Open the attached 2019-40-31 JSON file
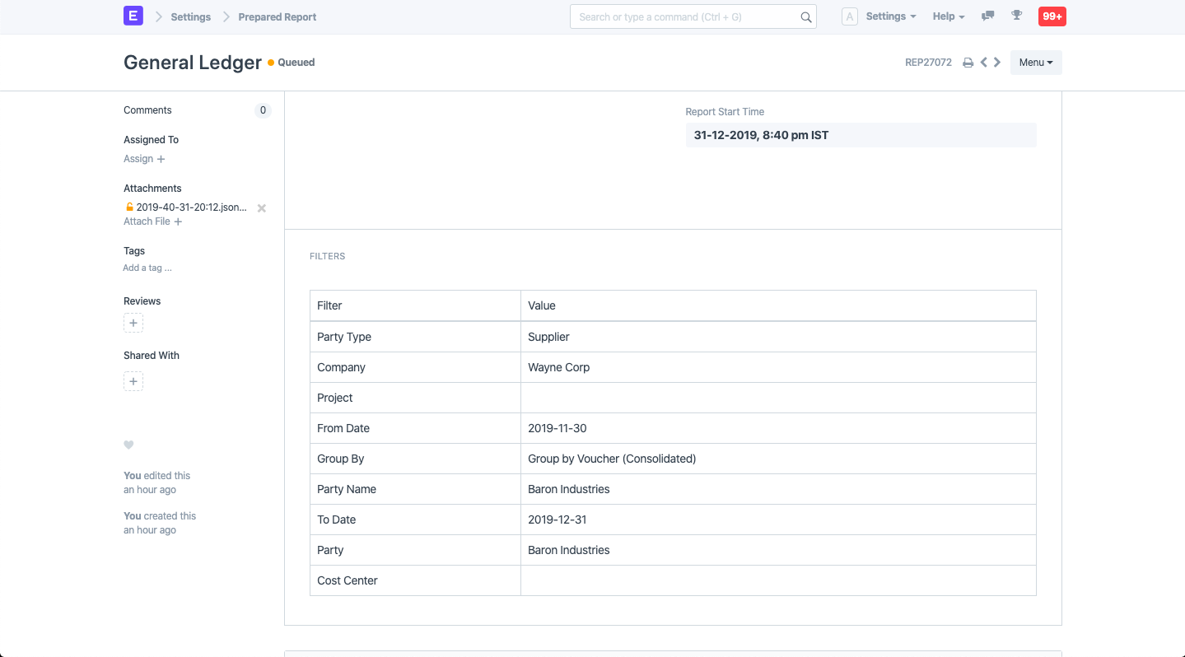The height and width of the screenshot is (657, 1185). coord(189,207)
